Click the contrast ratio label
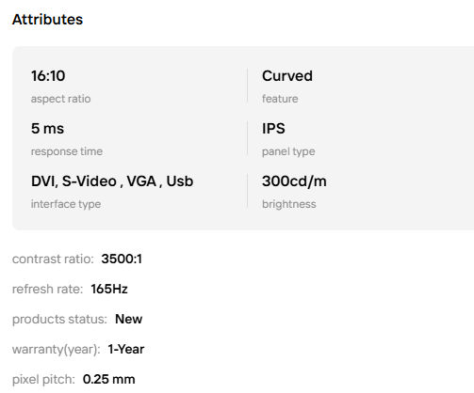Viewport: 474px width, 393px height. pyautogui.click(x=53, y=259)
